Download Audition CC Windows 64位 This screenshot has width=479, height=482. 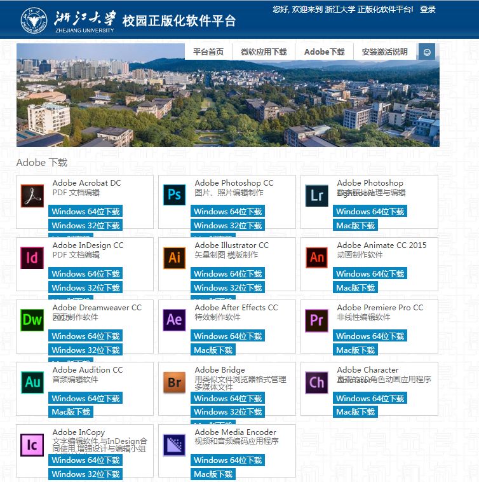pos(86,398)
